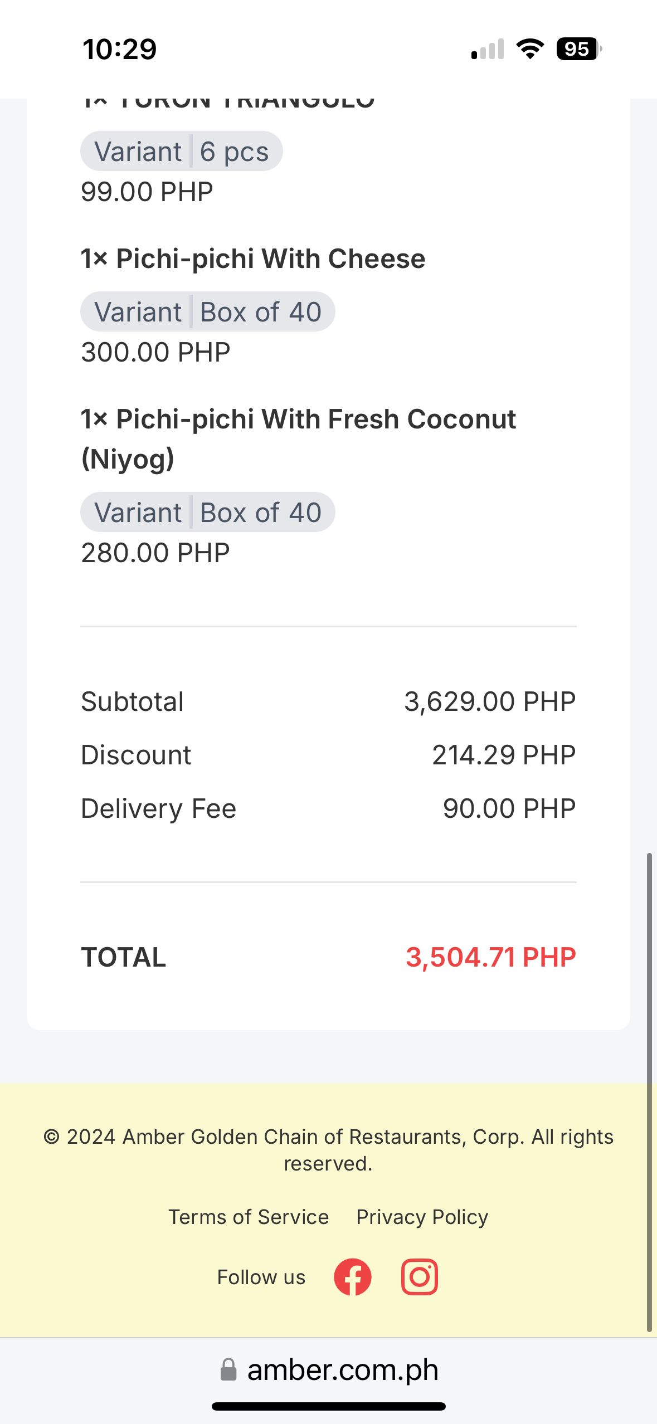
Task: Tap the battery indicator showing 95
Action: point(578,49)
